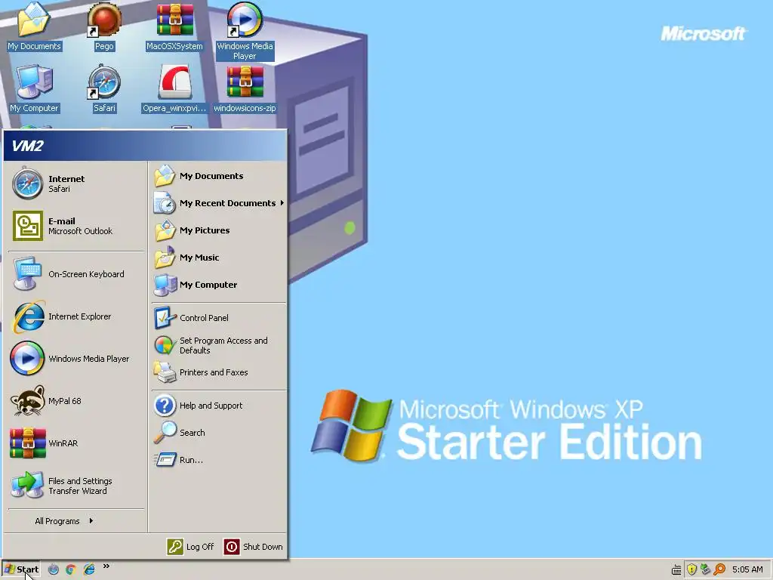This screenshot has width=773, height=580.
Task: Launch Chrome from Quick Launch bar
Action: pos(71,569)
